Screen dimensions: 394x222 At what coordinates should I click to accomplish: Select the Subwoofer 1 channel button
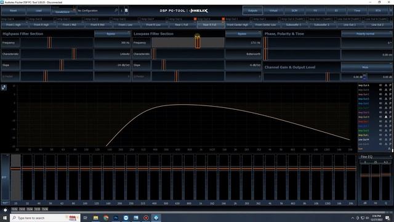click(294, 25)
